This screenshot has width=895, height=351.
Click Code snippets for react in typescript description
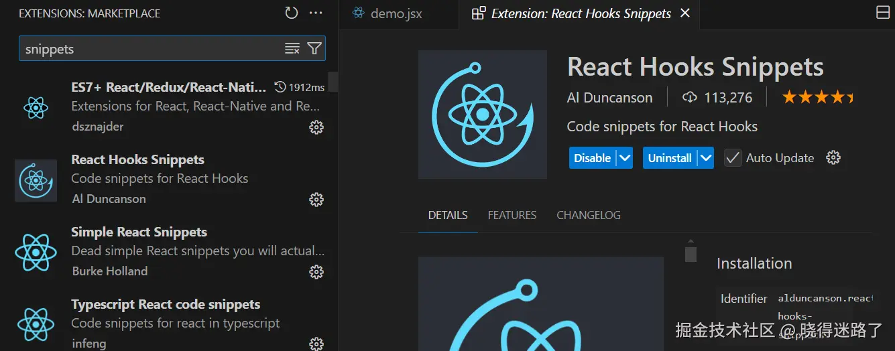coord(176,323)
